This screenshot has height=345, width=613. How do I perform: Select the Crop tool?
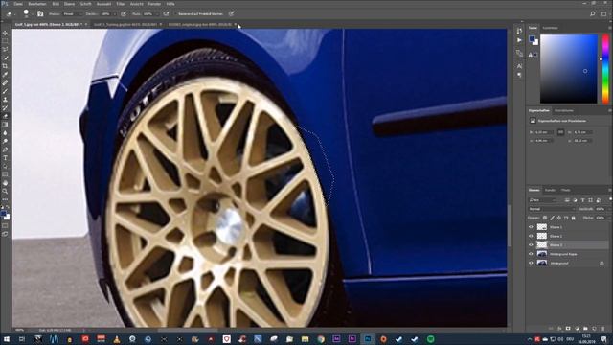5,66
